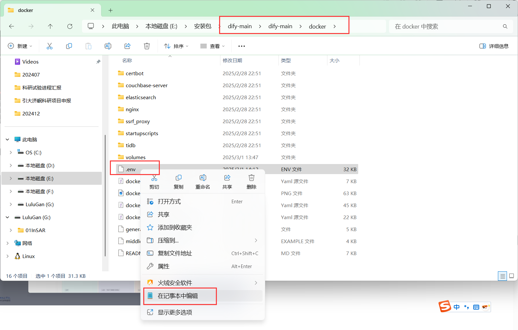Select 添加到收藏夹 in the context menu

click(203, 228)
